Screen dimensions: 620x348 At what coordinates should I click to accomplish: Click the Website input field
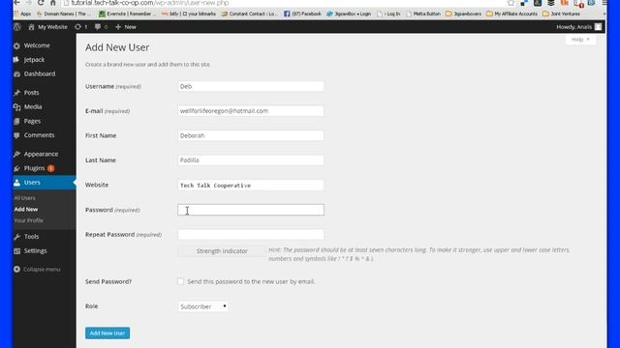pos(251,185)
